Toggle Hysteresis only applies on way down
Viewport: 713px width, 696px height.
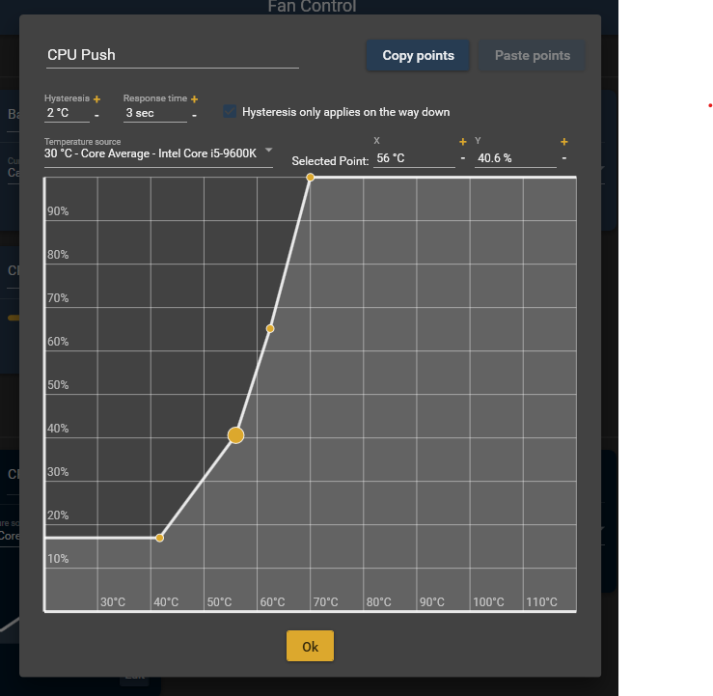click(x=230, y=112)
